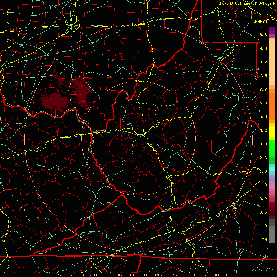Image resolution: width=277 pixels, height=277 pixels.
Task: Click the 1.0 value on the scale
Action: 263,185
